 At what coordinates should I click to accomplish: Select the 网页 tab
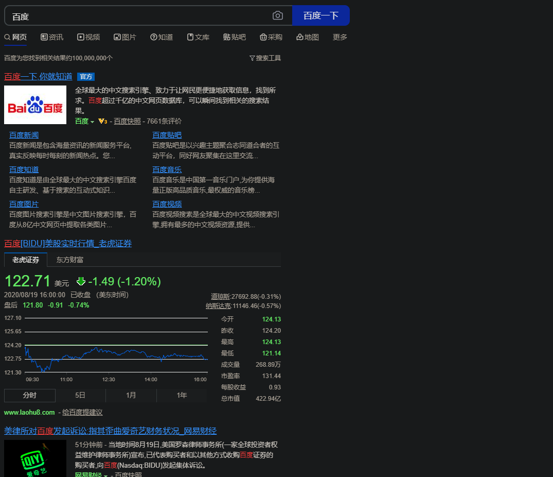(15, 37)
